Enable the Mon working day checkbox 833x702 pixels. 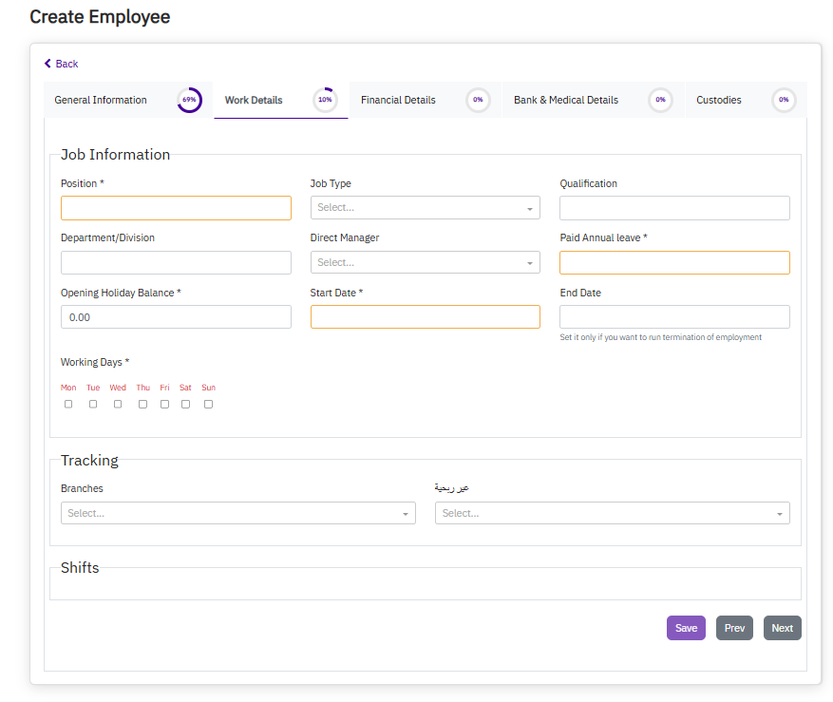[x=68, y=404]
